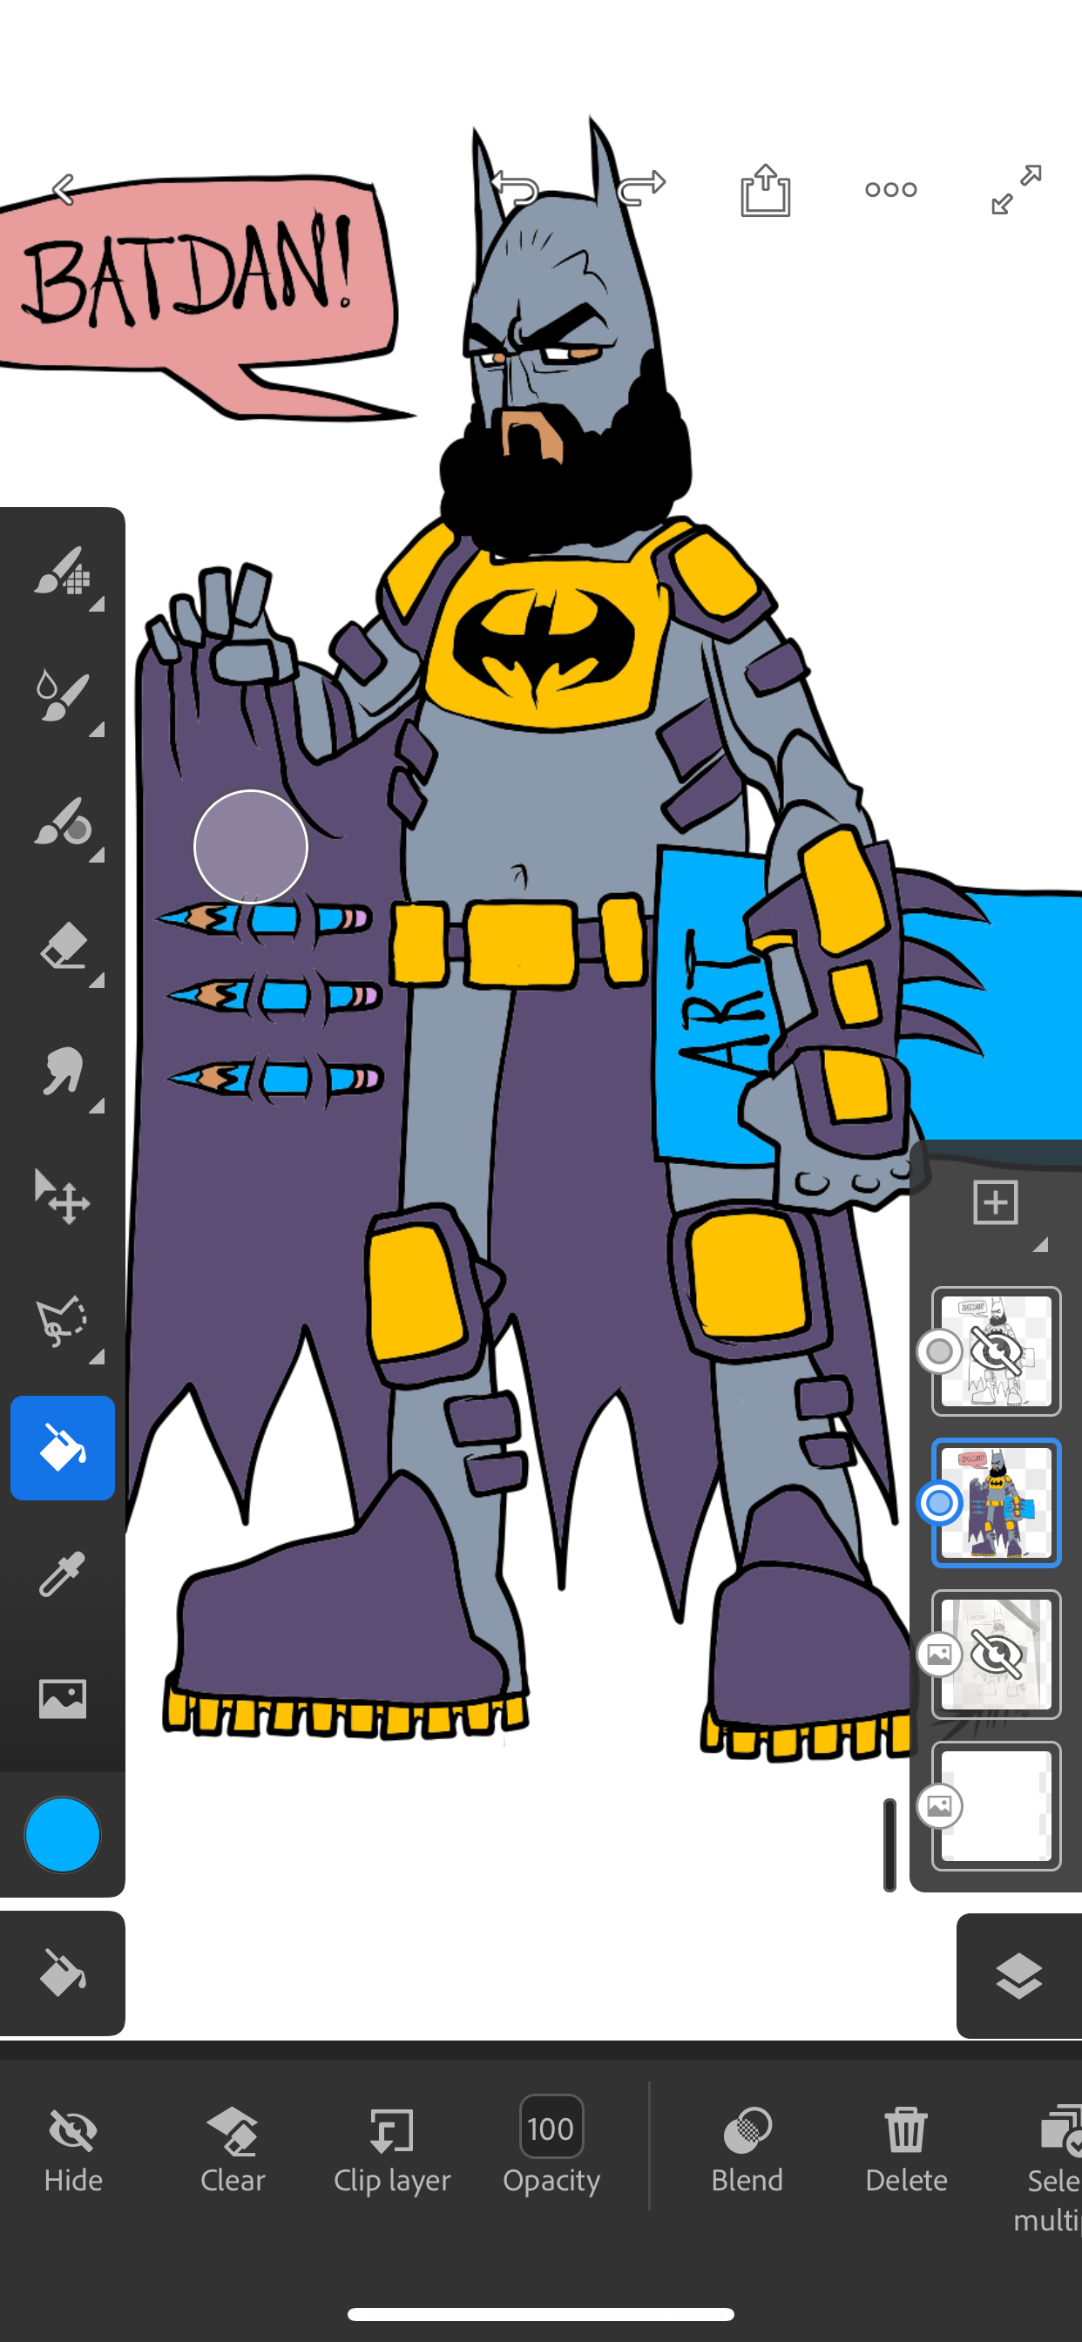Open Blend mode options
The height and width of the screenshot is (2342, 1082).
coord(747,2150)
